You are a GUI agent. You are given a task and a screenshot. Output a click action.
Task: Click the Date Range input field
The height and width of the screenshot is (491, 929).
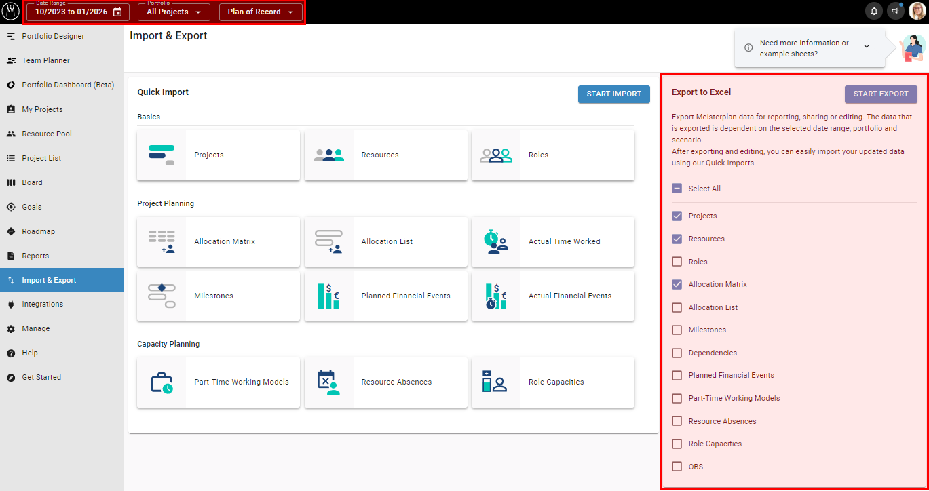pos(77,12)
